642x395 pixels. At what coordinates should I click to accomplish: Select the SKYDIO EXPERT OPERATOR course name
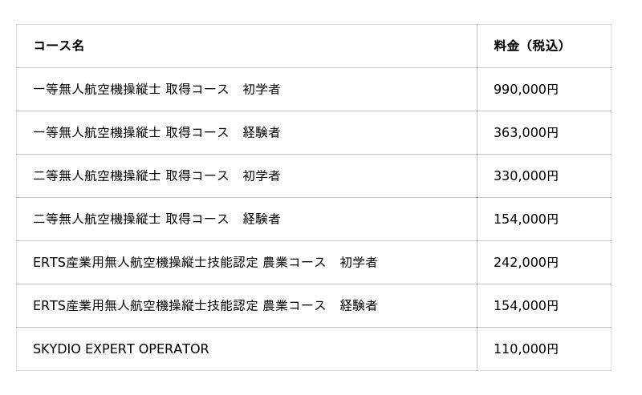pos(120,349)
